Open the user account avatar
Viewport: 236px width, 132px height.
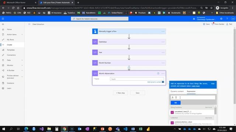point(233,19)
